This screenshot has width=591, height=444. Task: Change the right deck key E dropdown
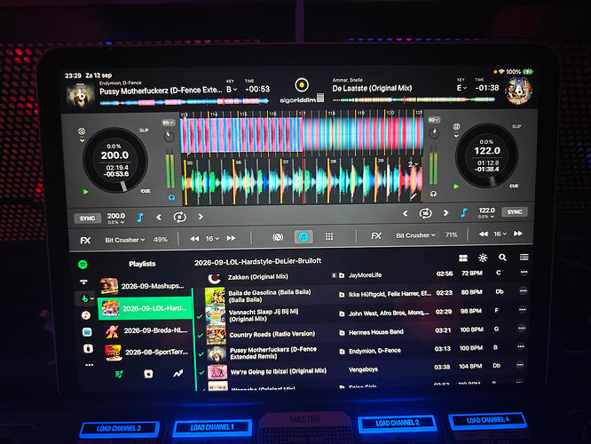pos(461,88)
